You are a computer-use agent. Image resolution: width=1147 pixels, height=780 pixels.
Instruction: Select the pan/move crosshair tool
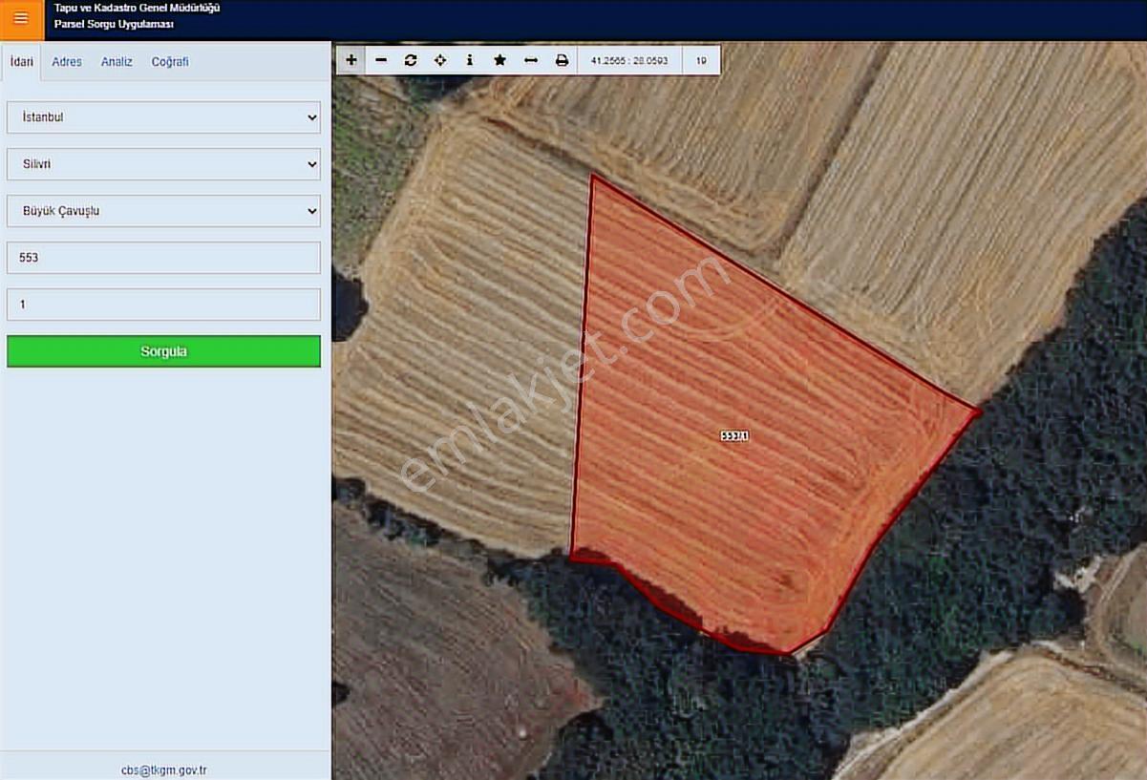(440, 60)
